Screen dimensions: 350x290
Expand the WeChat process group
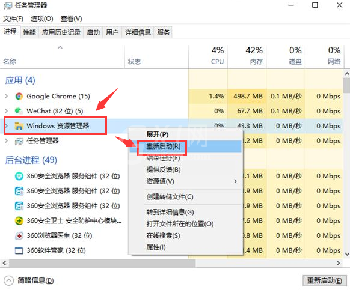pos(6,111)
